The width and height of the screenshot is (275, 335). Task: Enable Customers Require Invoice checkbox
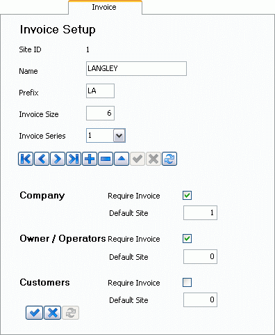tap(187, 283)
